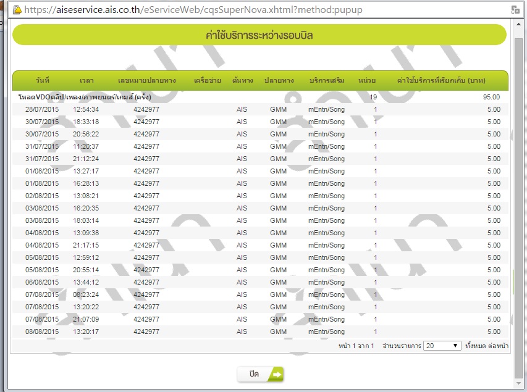Click the time 20:55:14
The width and height of the screenshot is (527, 392).
(x=86, y=270)
